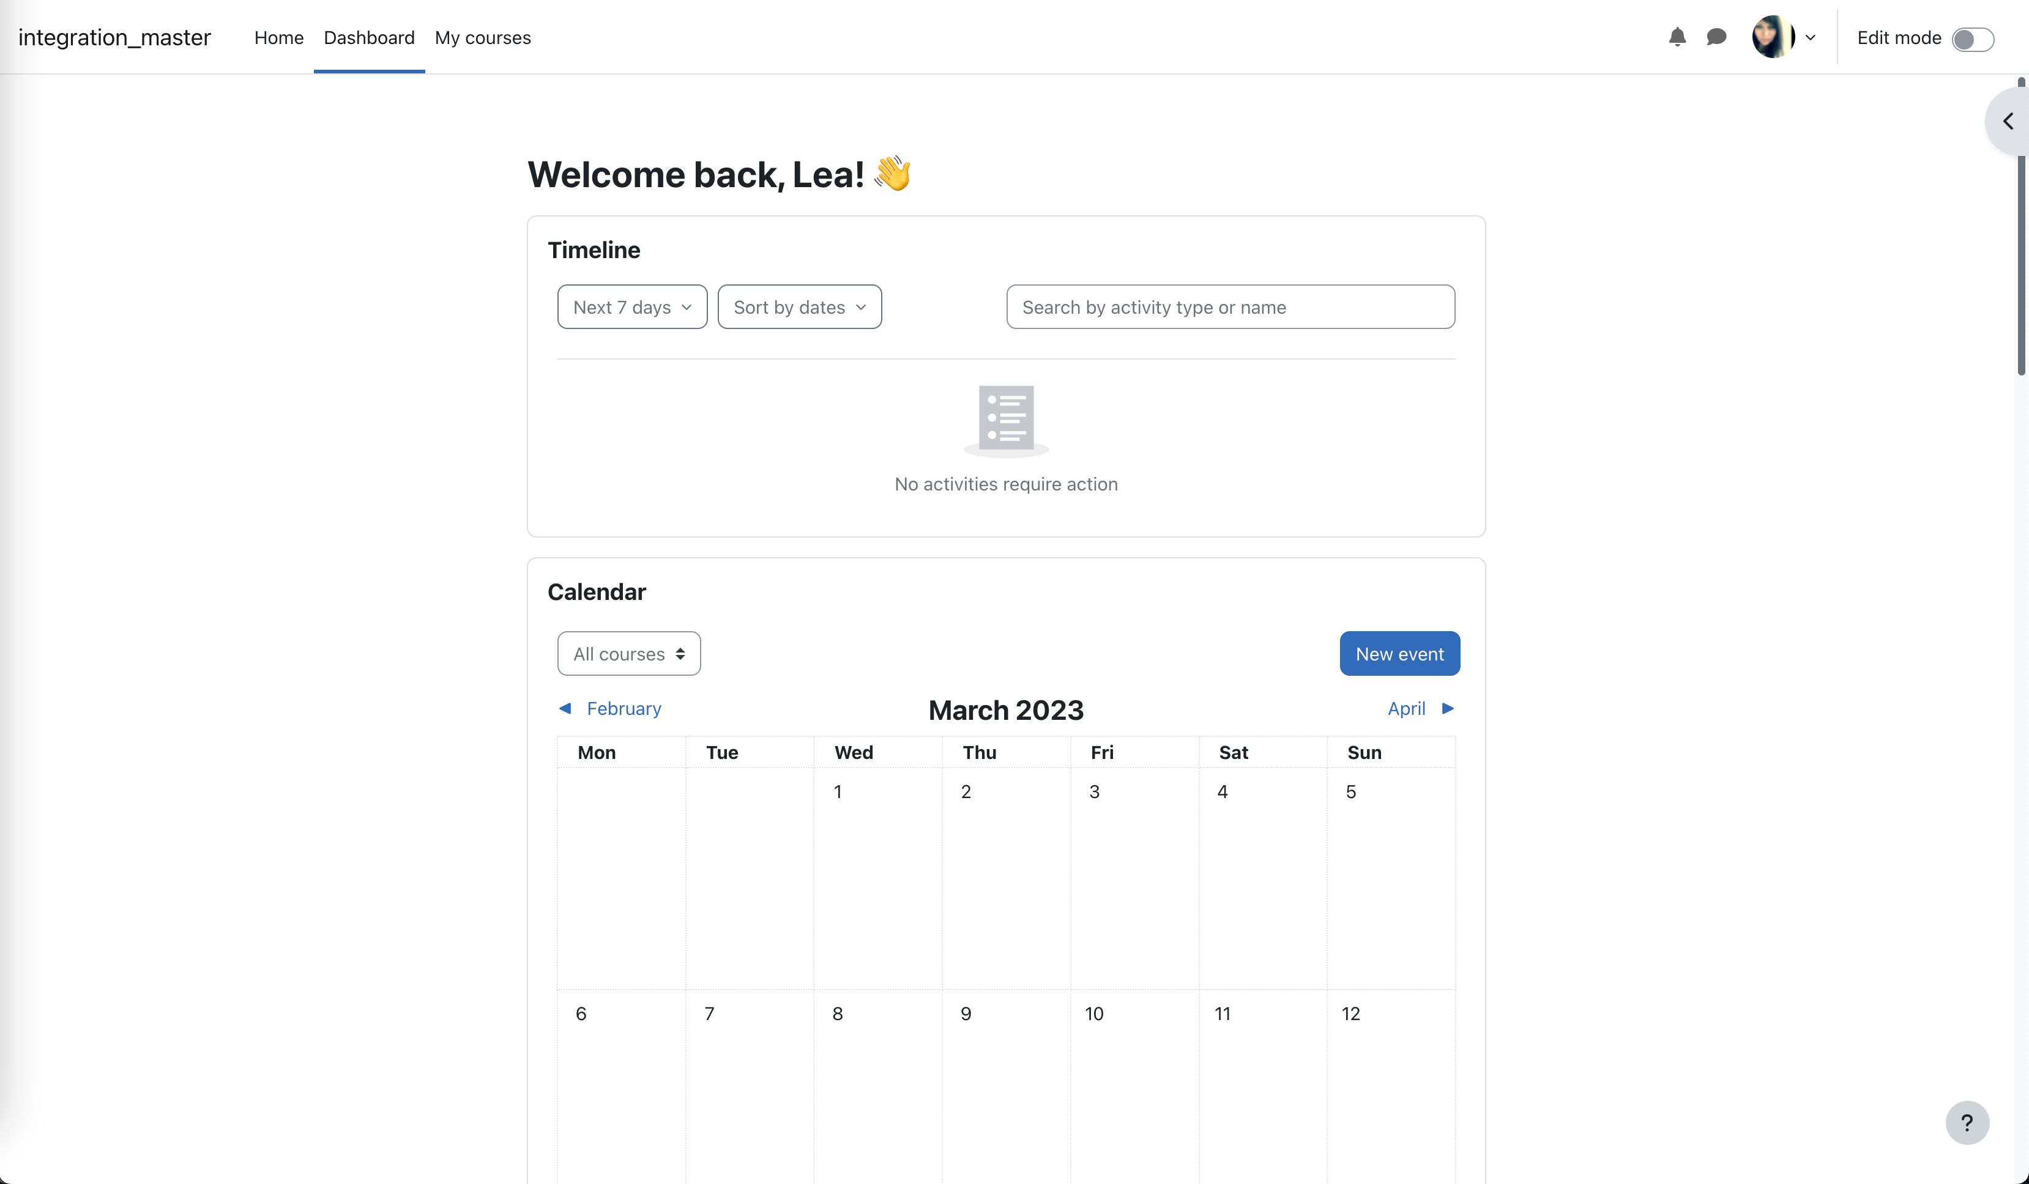
Task: Click the Sun column header
Action: pos(1364,753)
